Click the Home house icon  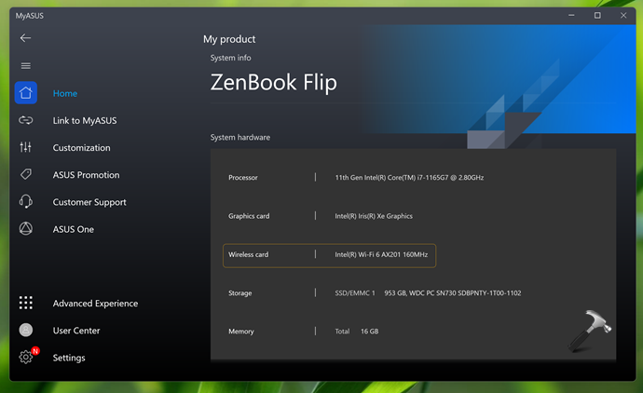pyautogui.click(x=25, y=93)
